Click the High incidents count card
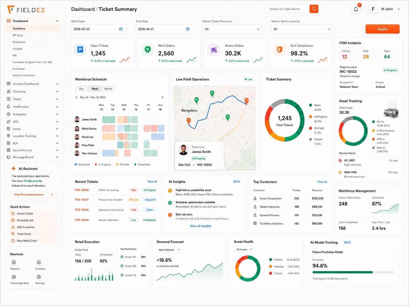Image resolution: width=409 pixels, height=306 pixels. click(x=369, y=54)
